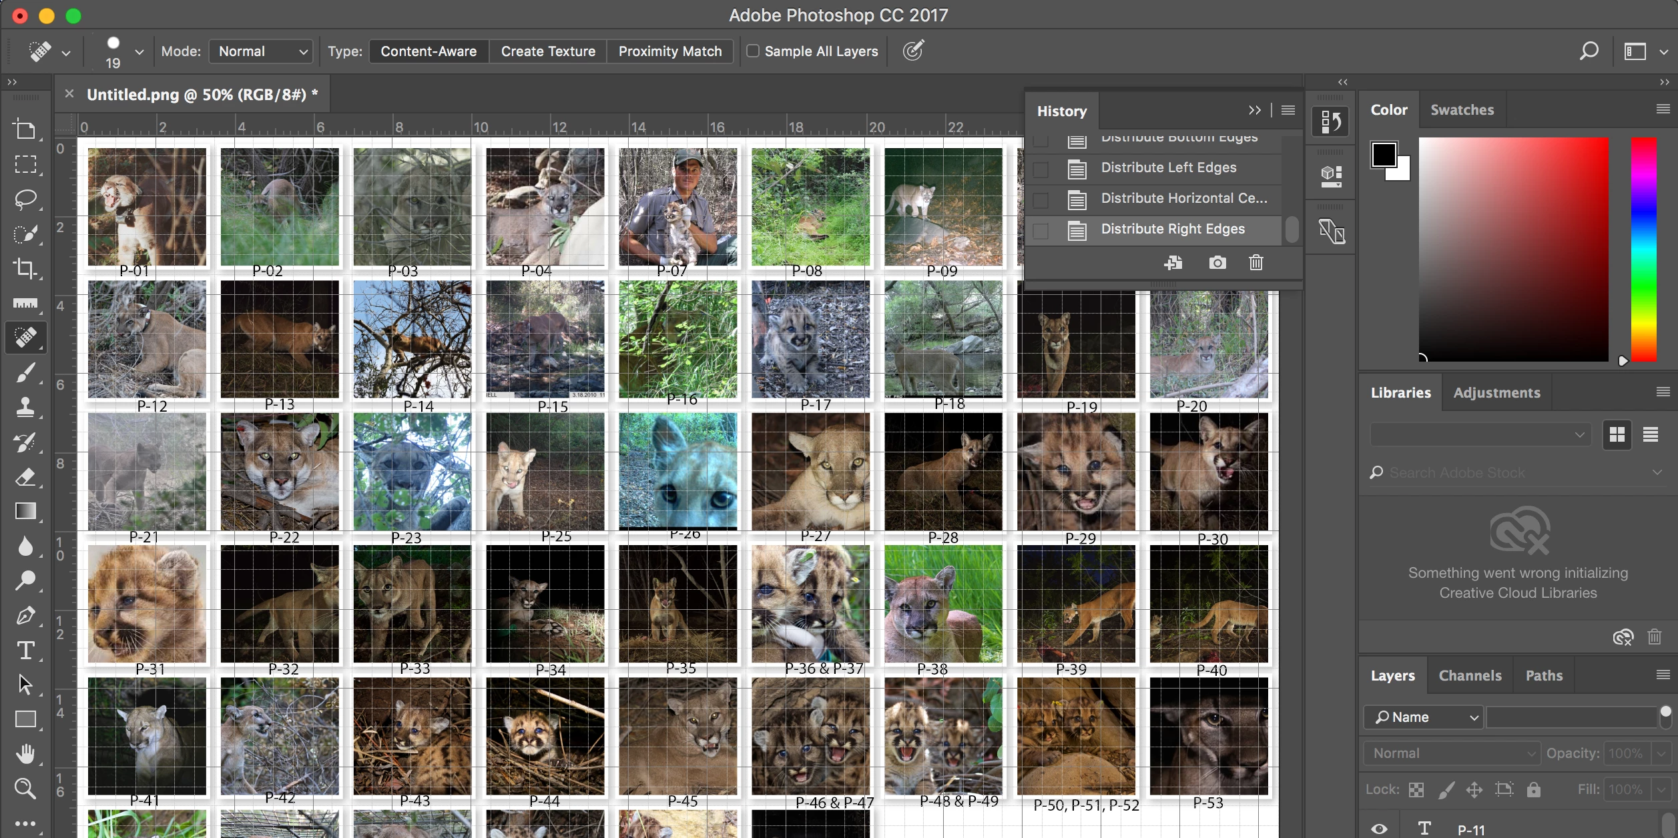This screenshot has height=838, width=1678.
Task: Toggle snapshot box beside Distribute Left Edges
Action: tap(1041, 169)
